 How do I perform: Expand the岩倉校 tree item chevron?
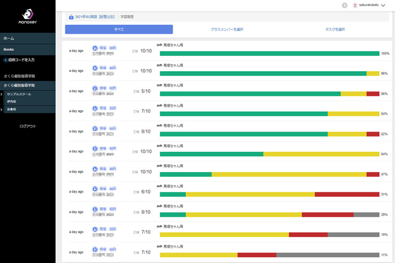click(2, 109)
